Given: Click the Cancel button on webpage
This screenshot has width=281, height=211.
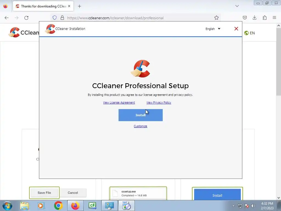Looking at the screenshot, I should (x=73, y=193).
